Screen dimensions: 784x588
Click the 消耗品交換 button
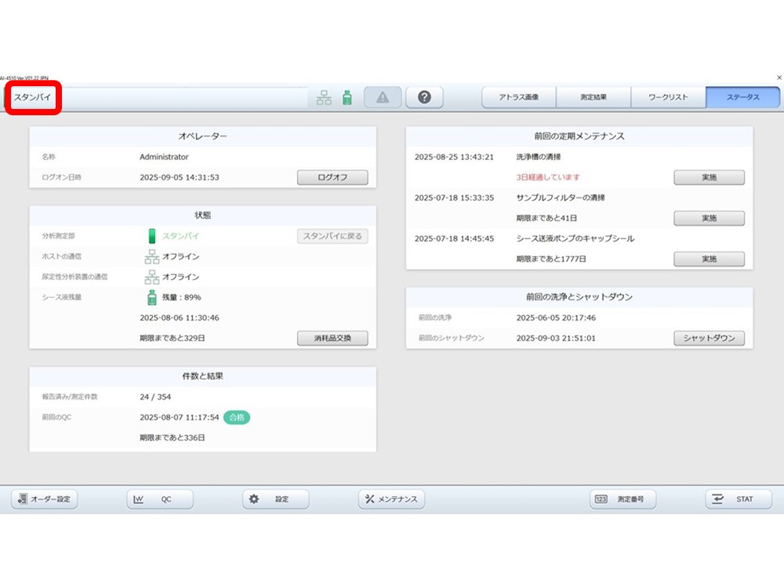332,339
